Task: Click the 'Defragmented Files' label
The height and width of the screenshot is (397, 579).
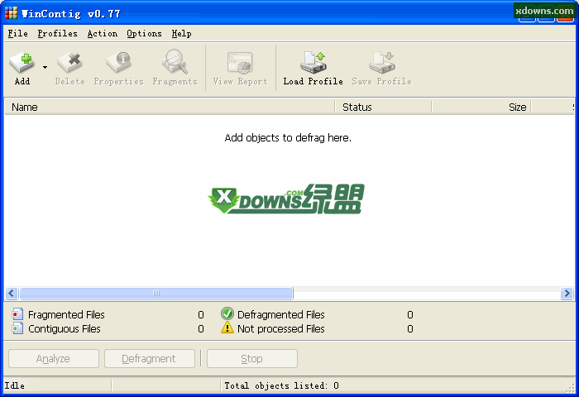Action: coord(281,314)
